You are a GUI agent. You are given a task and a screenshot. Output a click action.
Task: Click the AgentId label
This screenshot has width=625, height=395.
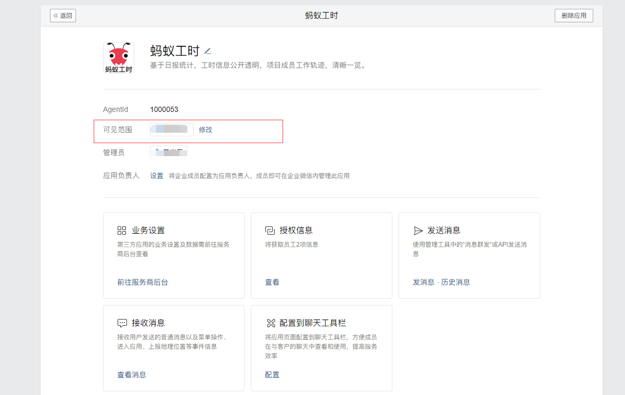coord(116,109)
